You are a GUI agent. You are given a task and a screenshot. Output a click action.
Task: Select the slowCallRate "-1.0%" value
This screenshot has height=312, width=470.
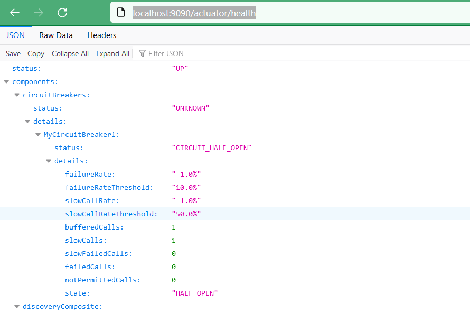pos(186,200)
